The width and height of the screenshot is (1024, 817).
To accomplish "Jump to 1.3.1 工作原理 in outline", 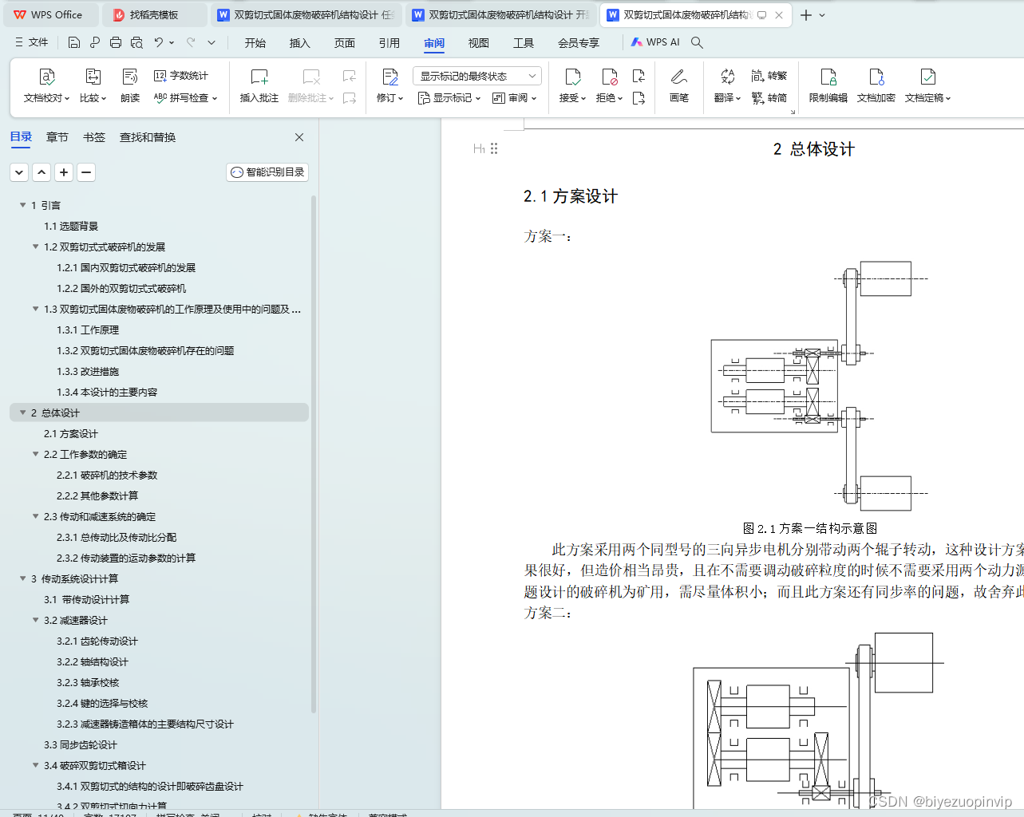I will pyautogui.click(x=88, y=330).
